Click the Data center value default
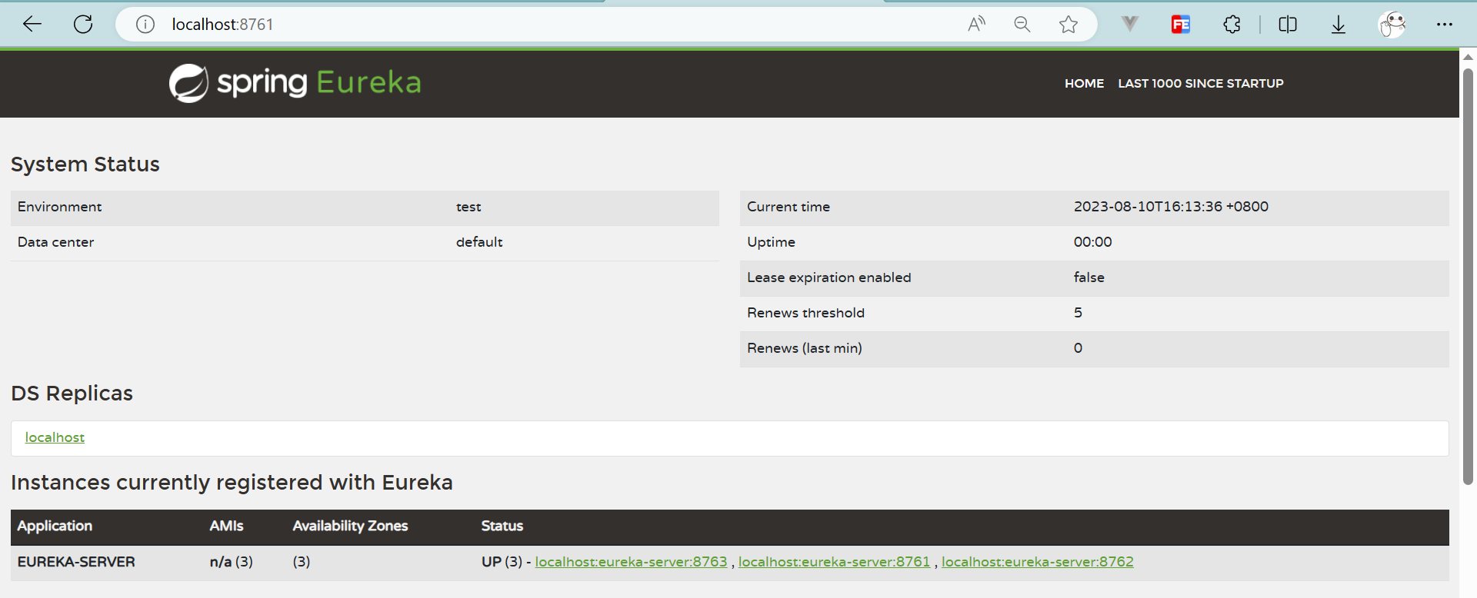Screen dimensions: 1477x598 point(479,242)
